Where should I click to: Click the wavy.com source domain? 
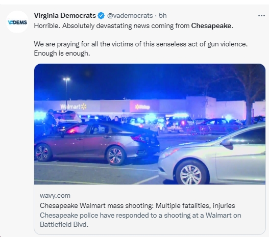coord(55,196)
